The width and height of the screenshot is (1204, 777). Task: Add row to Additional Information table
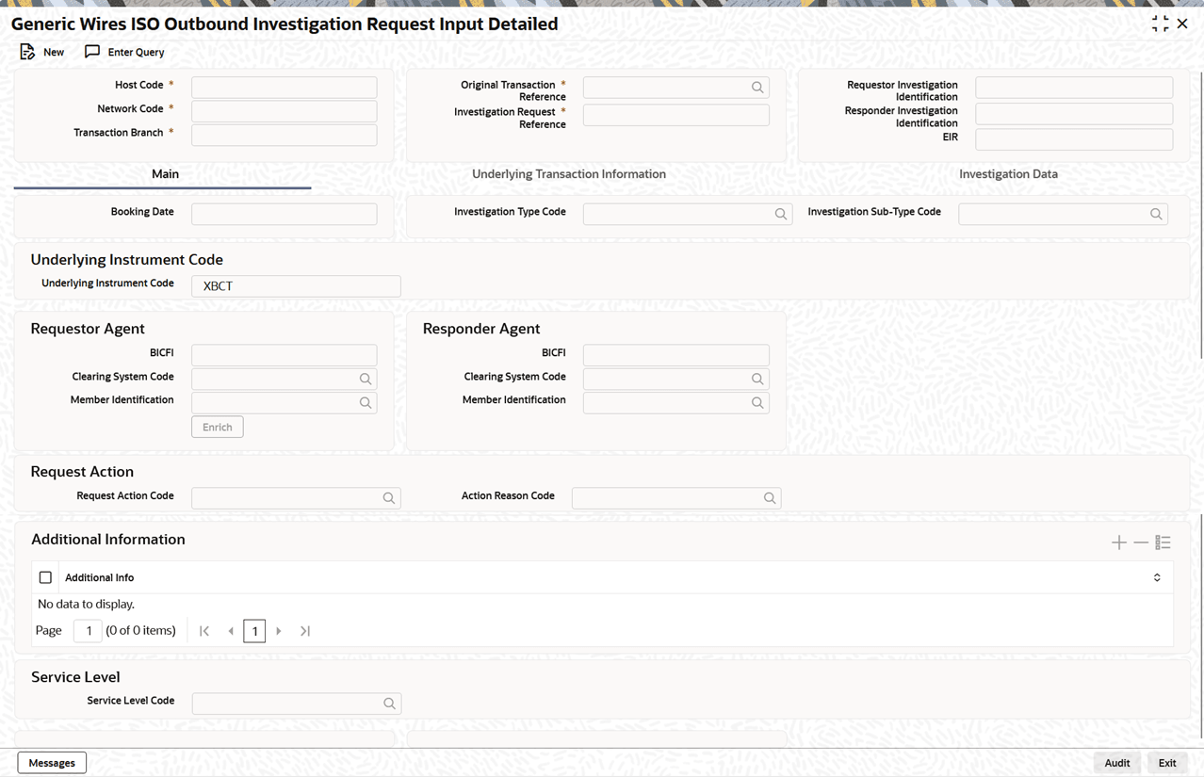1119,542
